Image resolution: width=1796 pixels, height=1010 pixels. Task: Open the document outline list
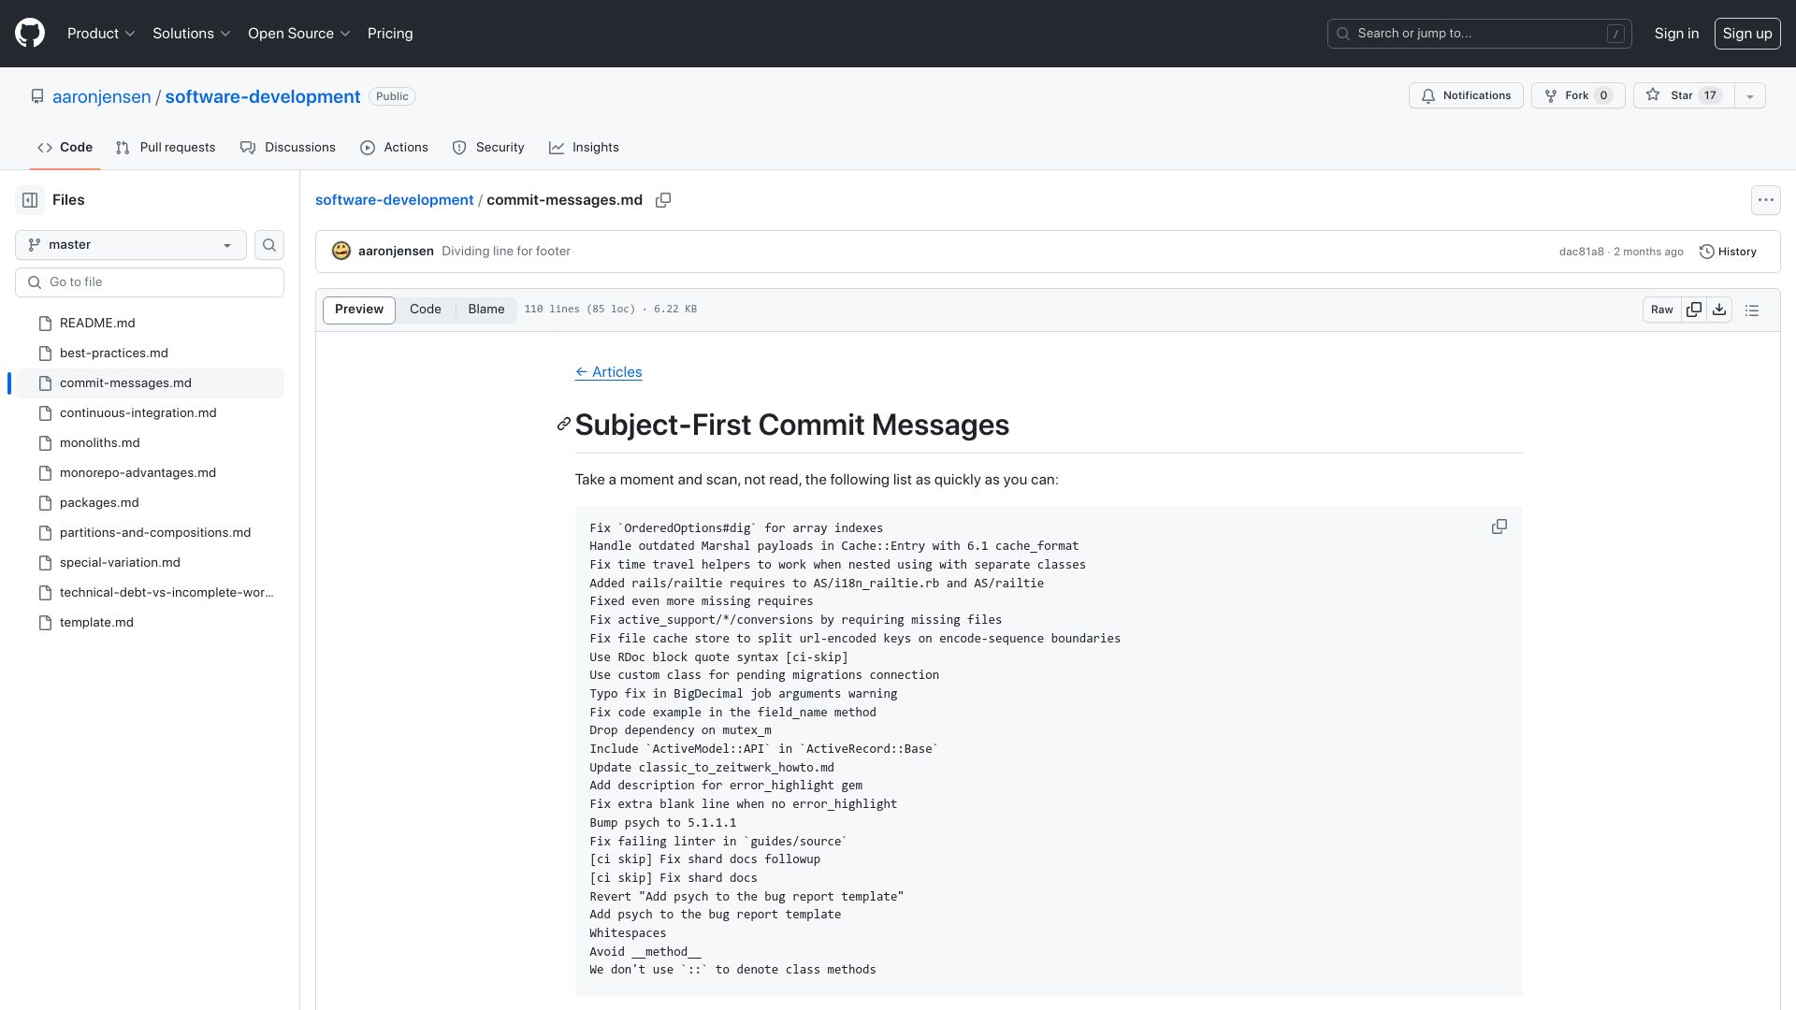(1752, 310)
